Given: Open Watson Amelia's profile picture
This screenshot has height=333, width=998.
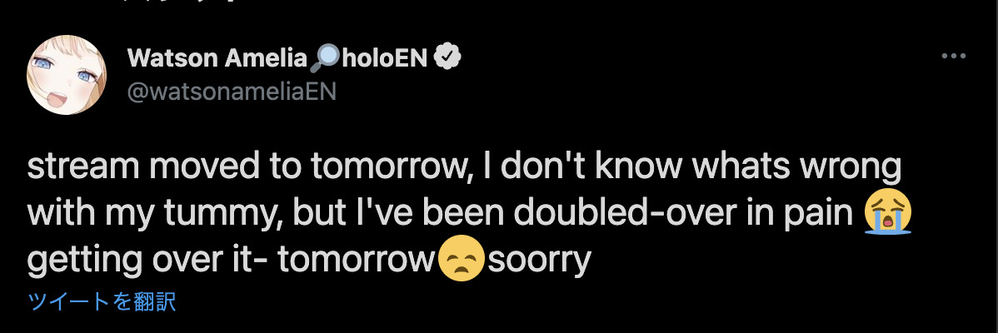Looking at the screenshot, I should coord(67,75).
